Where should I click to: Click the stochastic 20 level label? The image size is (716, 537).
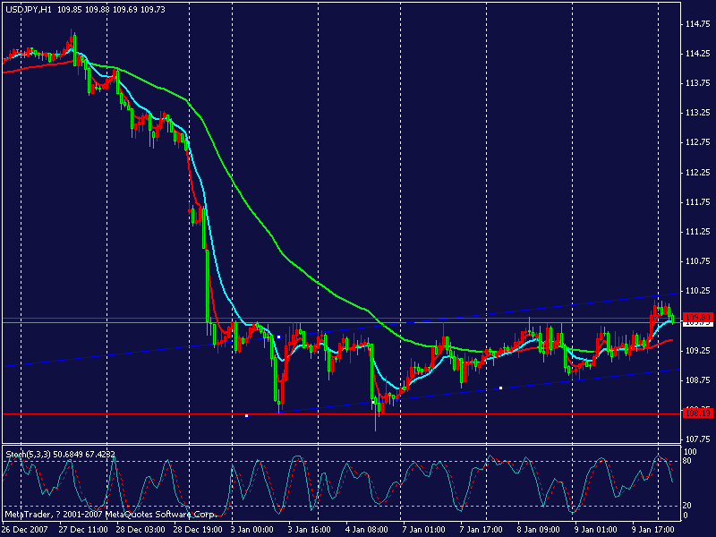click(x=686, y=506)
